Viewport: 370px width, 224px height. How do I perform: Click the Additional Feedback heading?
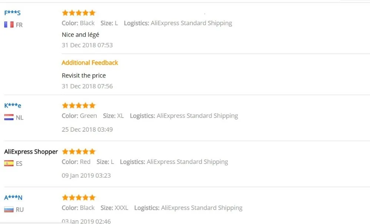pos(90,63)
